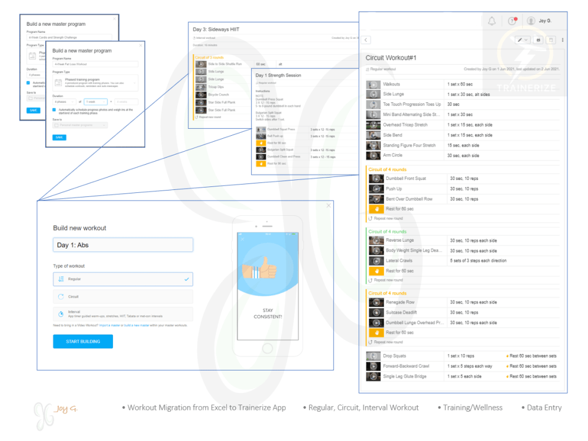Play the Reverse Lunge exercise thumbnail

pos(376,240)
